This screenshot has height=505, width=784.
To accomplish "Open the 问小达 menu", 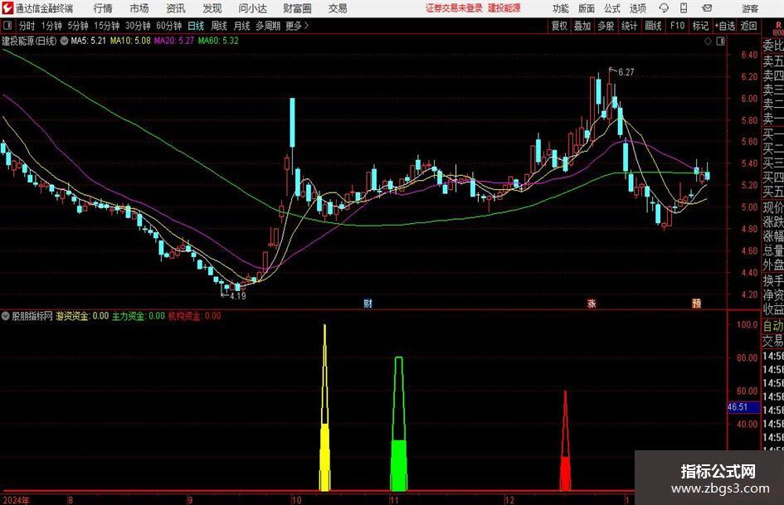I will 252,8.
